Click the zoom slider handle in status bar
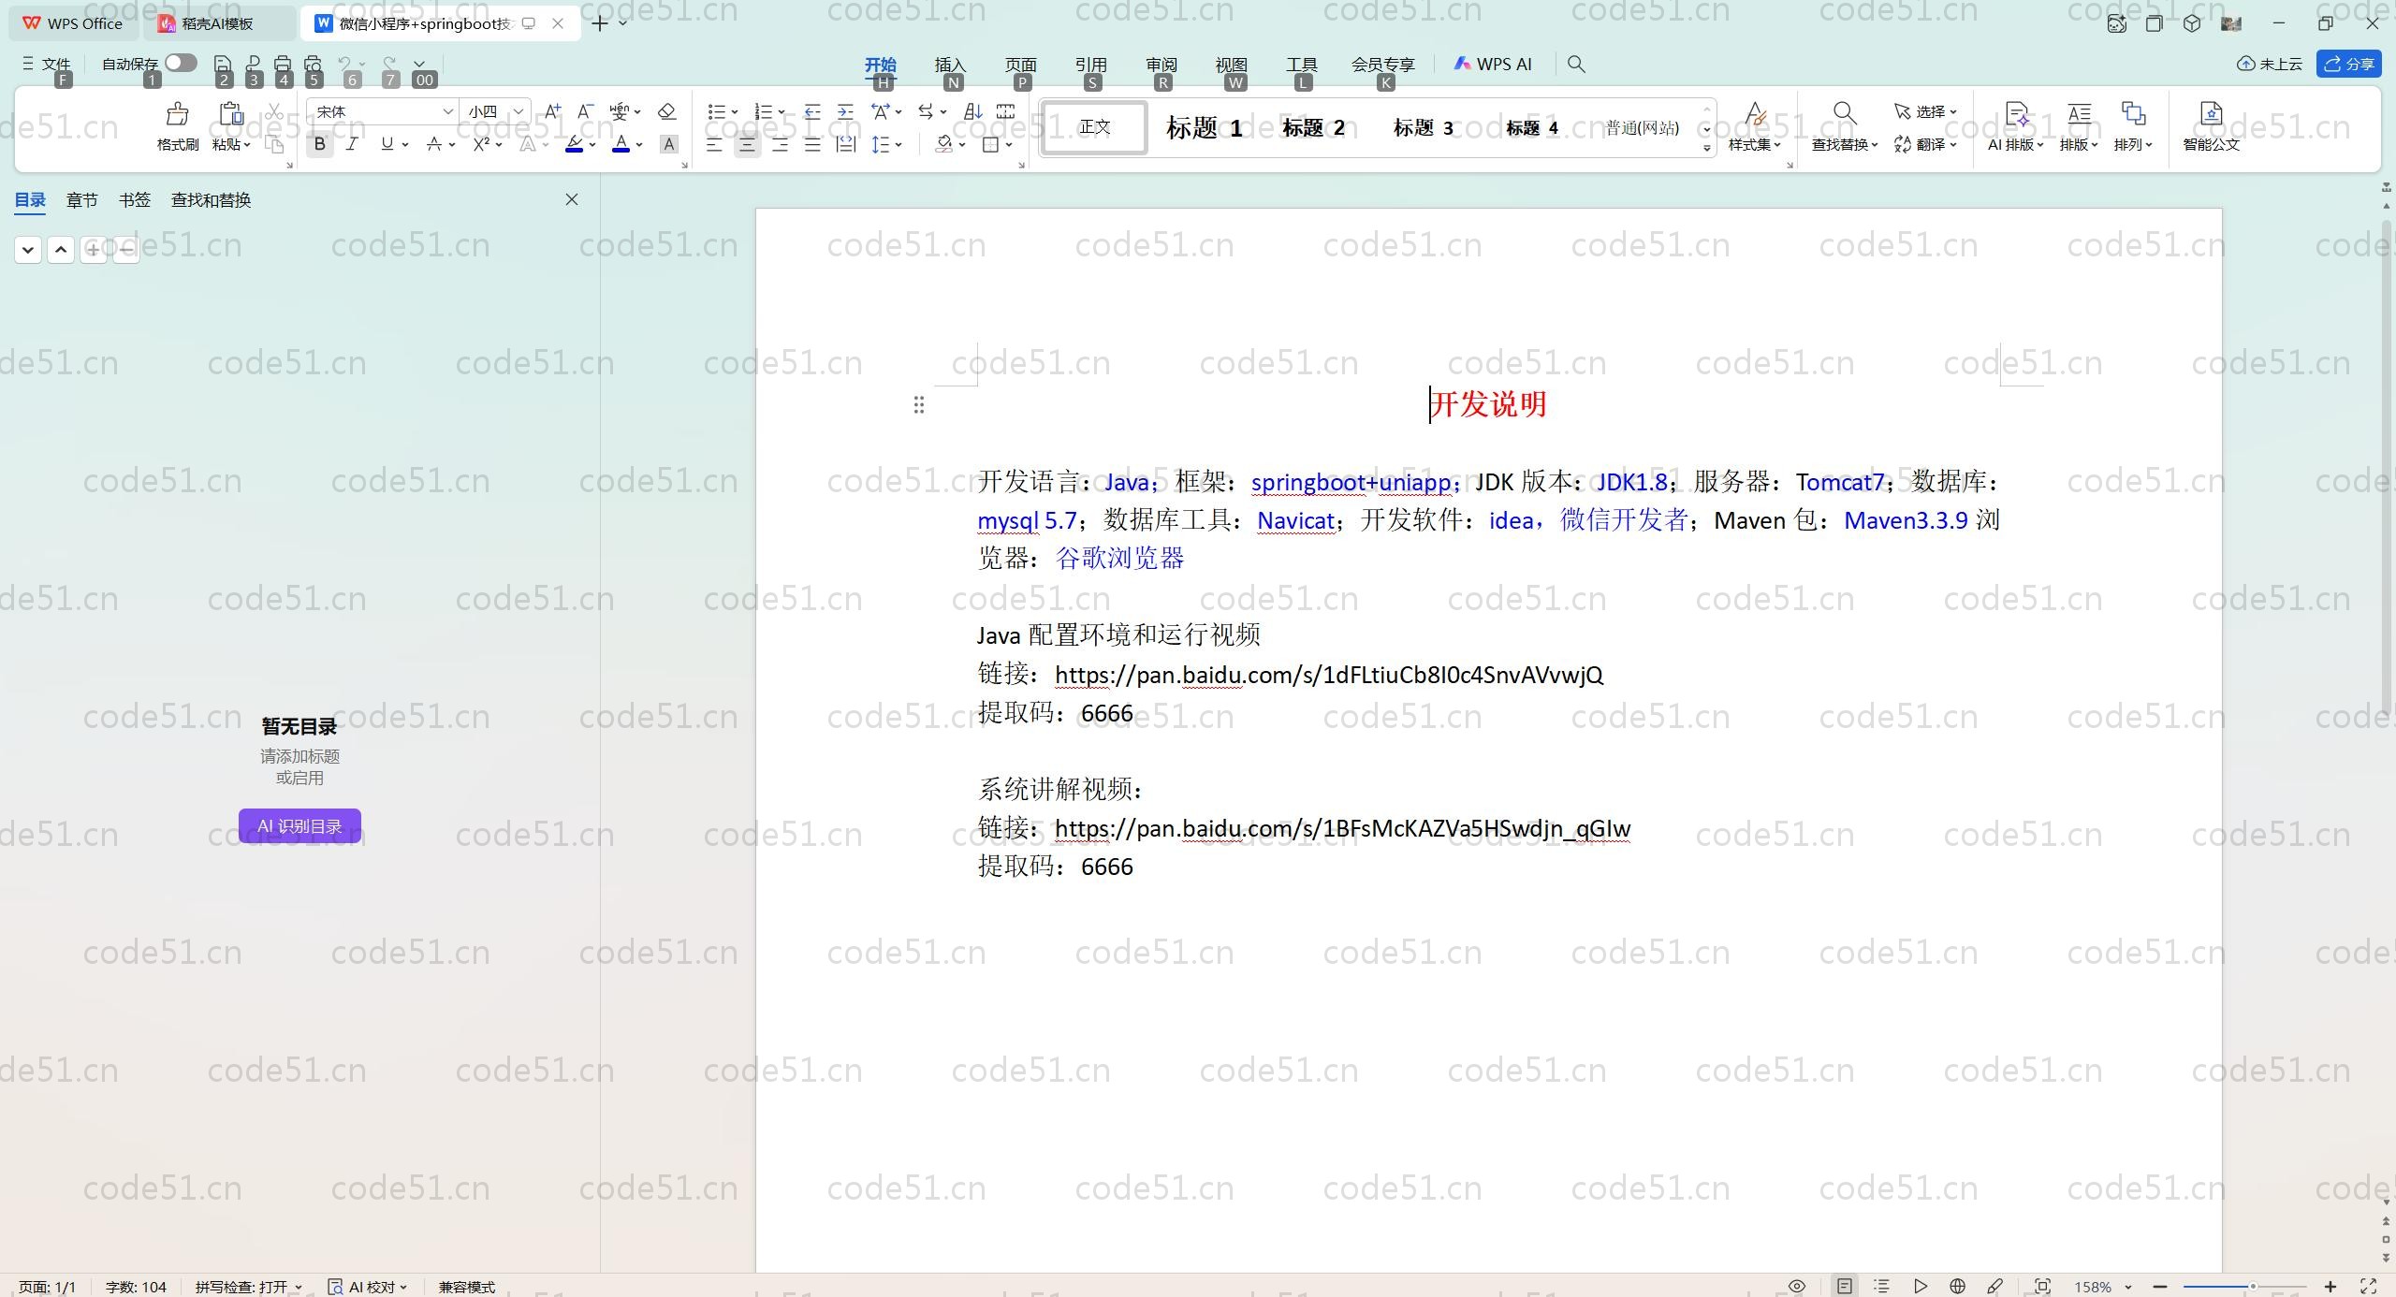This screenshot has width=2396, height=1297. (2253, 1287)
